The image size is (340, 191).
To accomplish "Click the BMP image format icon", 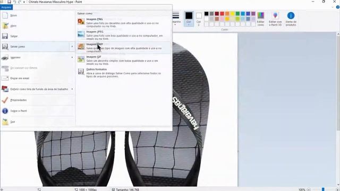I will [x=81, y=47].
